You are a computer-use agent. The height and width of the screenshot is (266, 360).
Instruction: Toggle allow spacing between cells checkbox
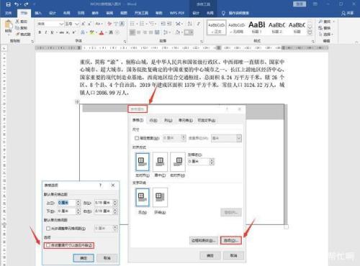click(x=48, y=229)
